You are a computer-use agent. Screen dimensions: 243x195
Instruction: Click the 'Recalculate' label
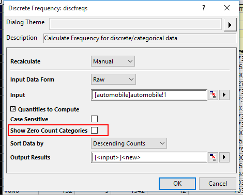click(x=25, y=61)
